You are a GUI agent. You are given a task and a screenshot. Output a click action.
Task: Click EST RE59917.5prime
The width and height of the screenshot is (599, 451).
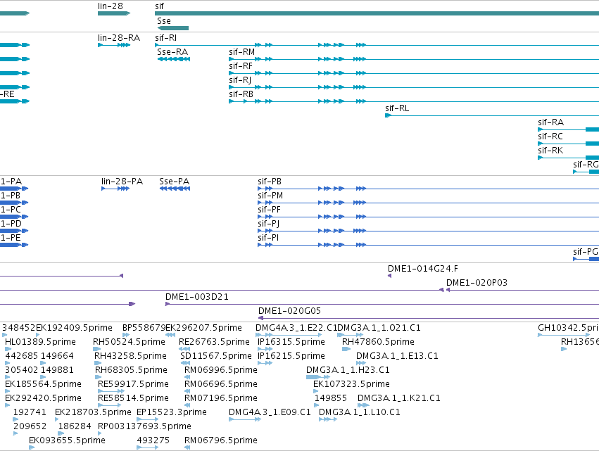click(x=111, y=391)
